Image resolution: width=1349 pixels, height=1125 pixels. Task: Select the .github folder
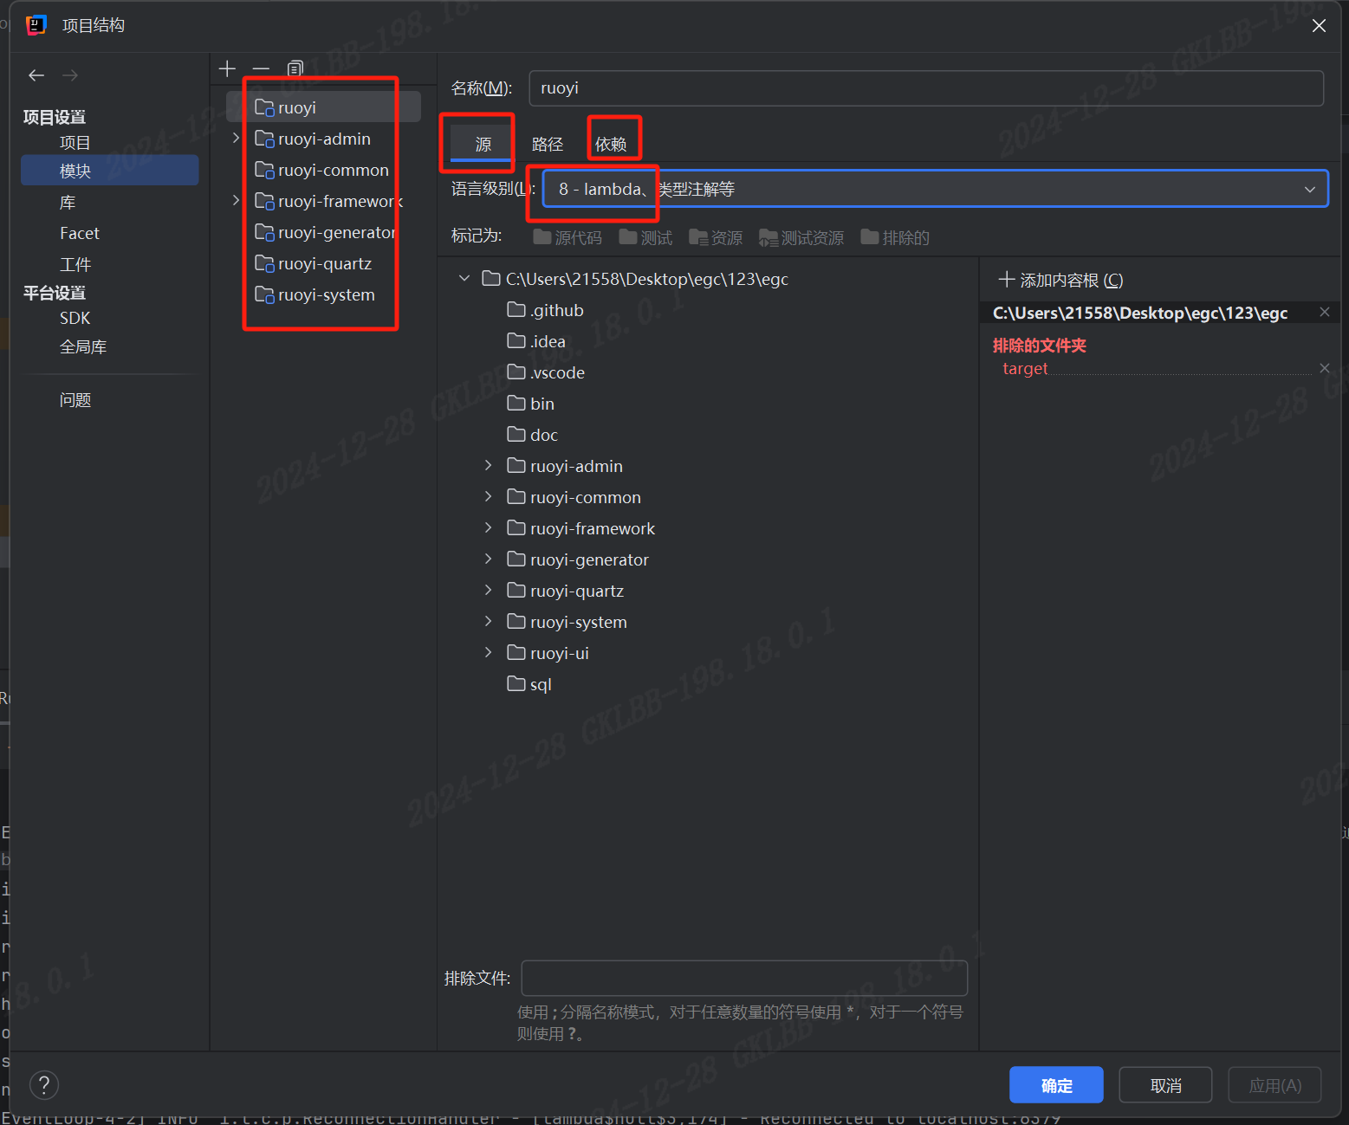point(545,310)
